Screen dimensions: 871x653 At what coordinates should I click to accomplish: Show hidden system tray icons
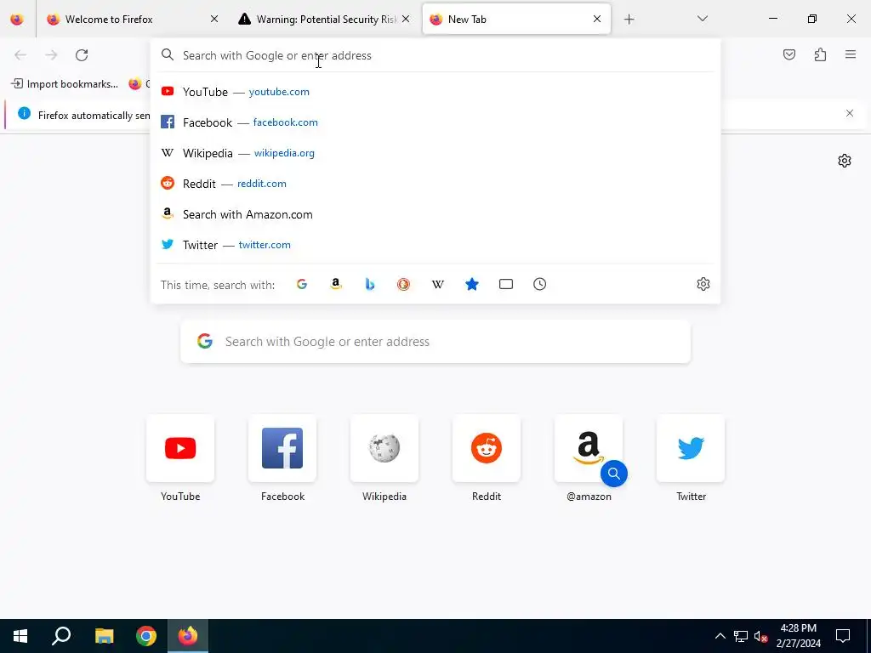coord(720,636)
